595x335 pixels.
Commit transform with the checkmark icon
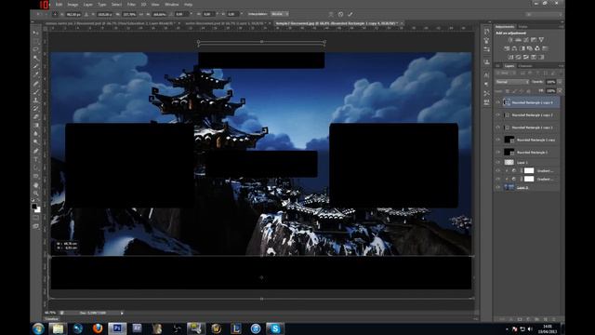(350, 14)
